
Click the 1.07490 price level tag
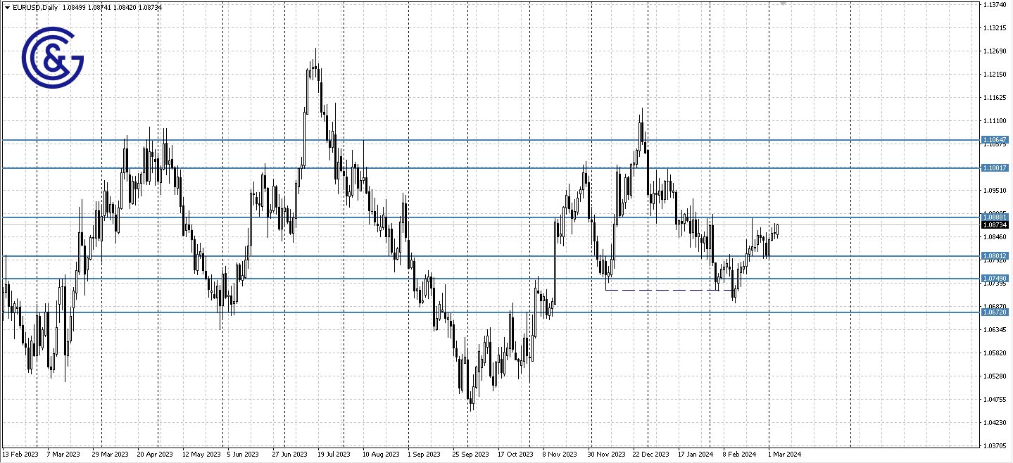coord(994,279)
